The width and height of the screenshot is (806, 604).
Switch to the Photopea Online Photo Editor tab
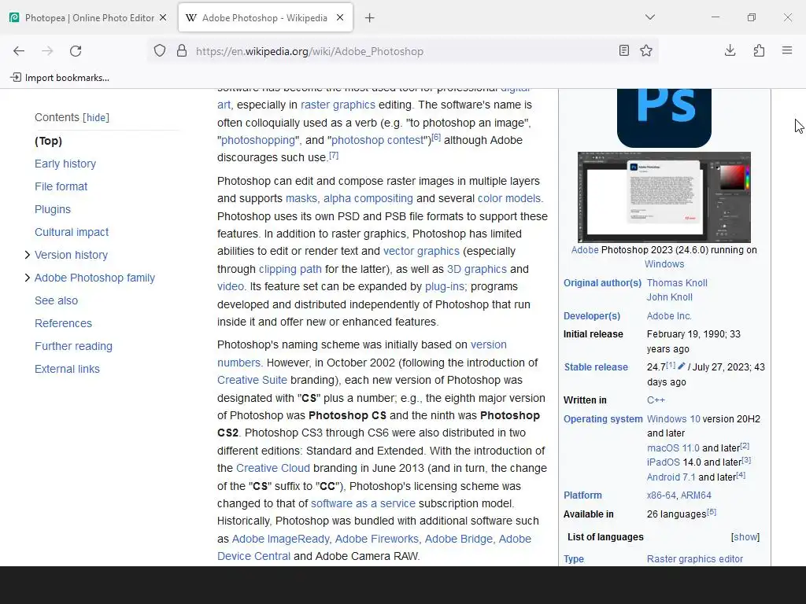(89, 17)
